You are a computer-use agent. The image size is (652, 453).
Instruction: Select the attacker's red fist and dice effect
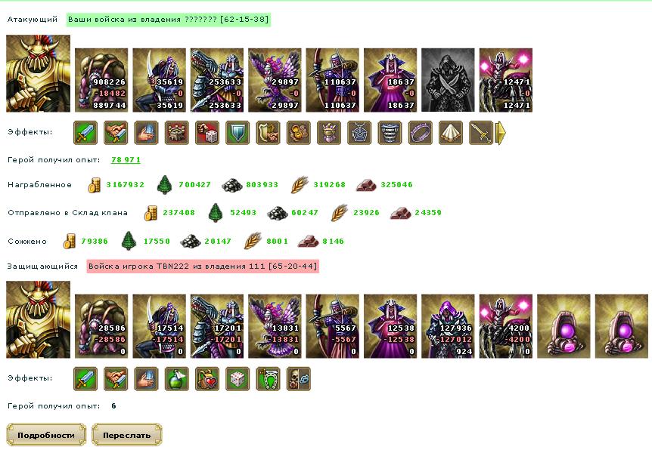pyautogui.click(x=207, y=133)
